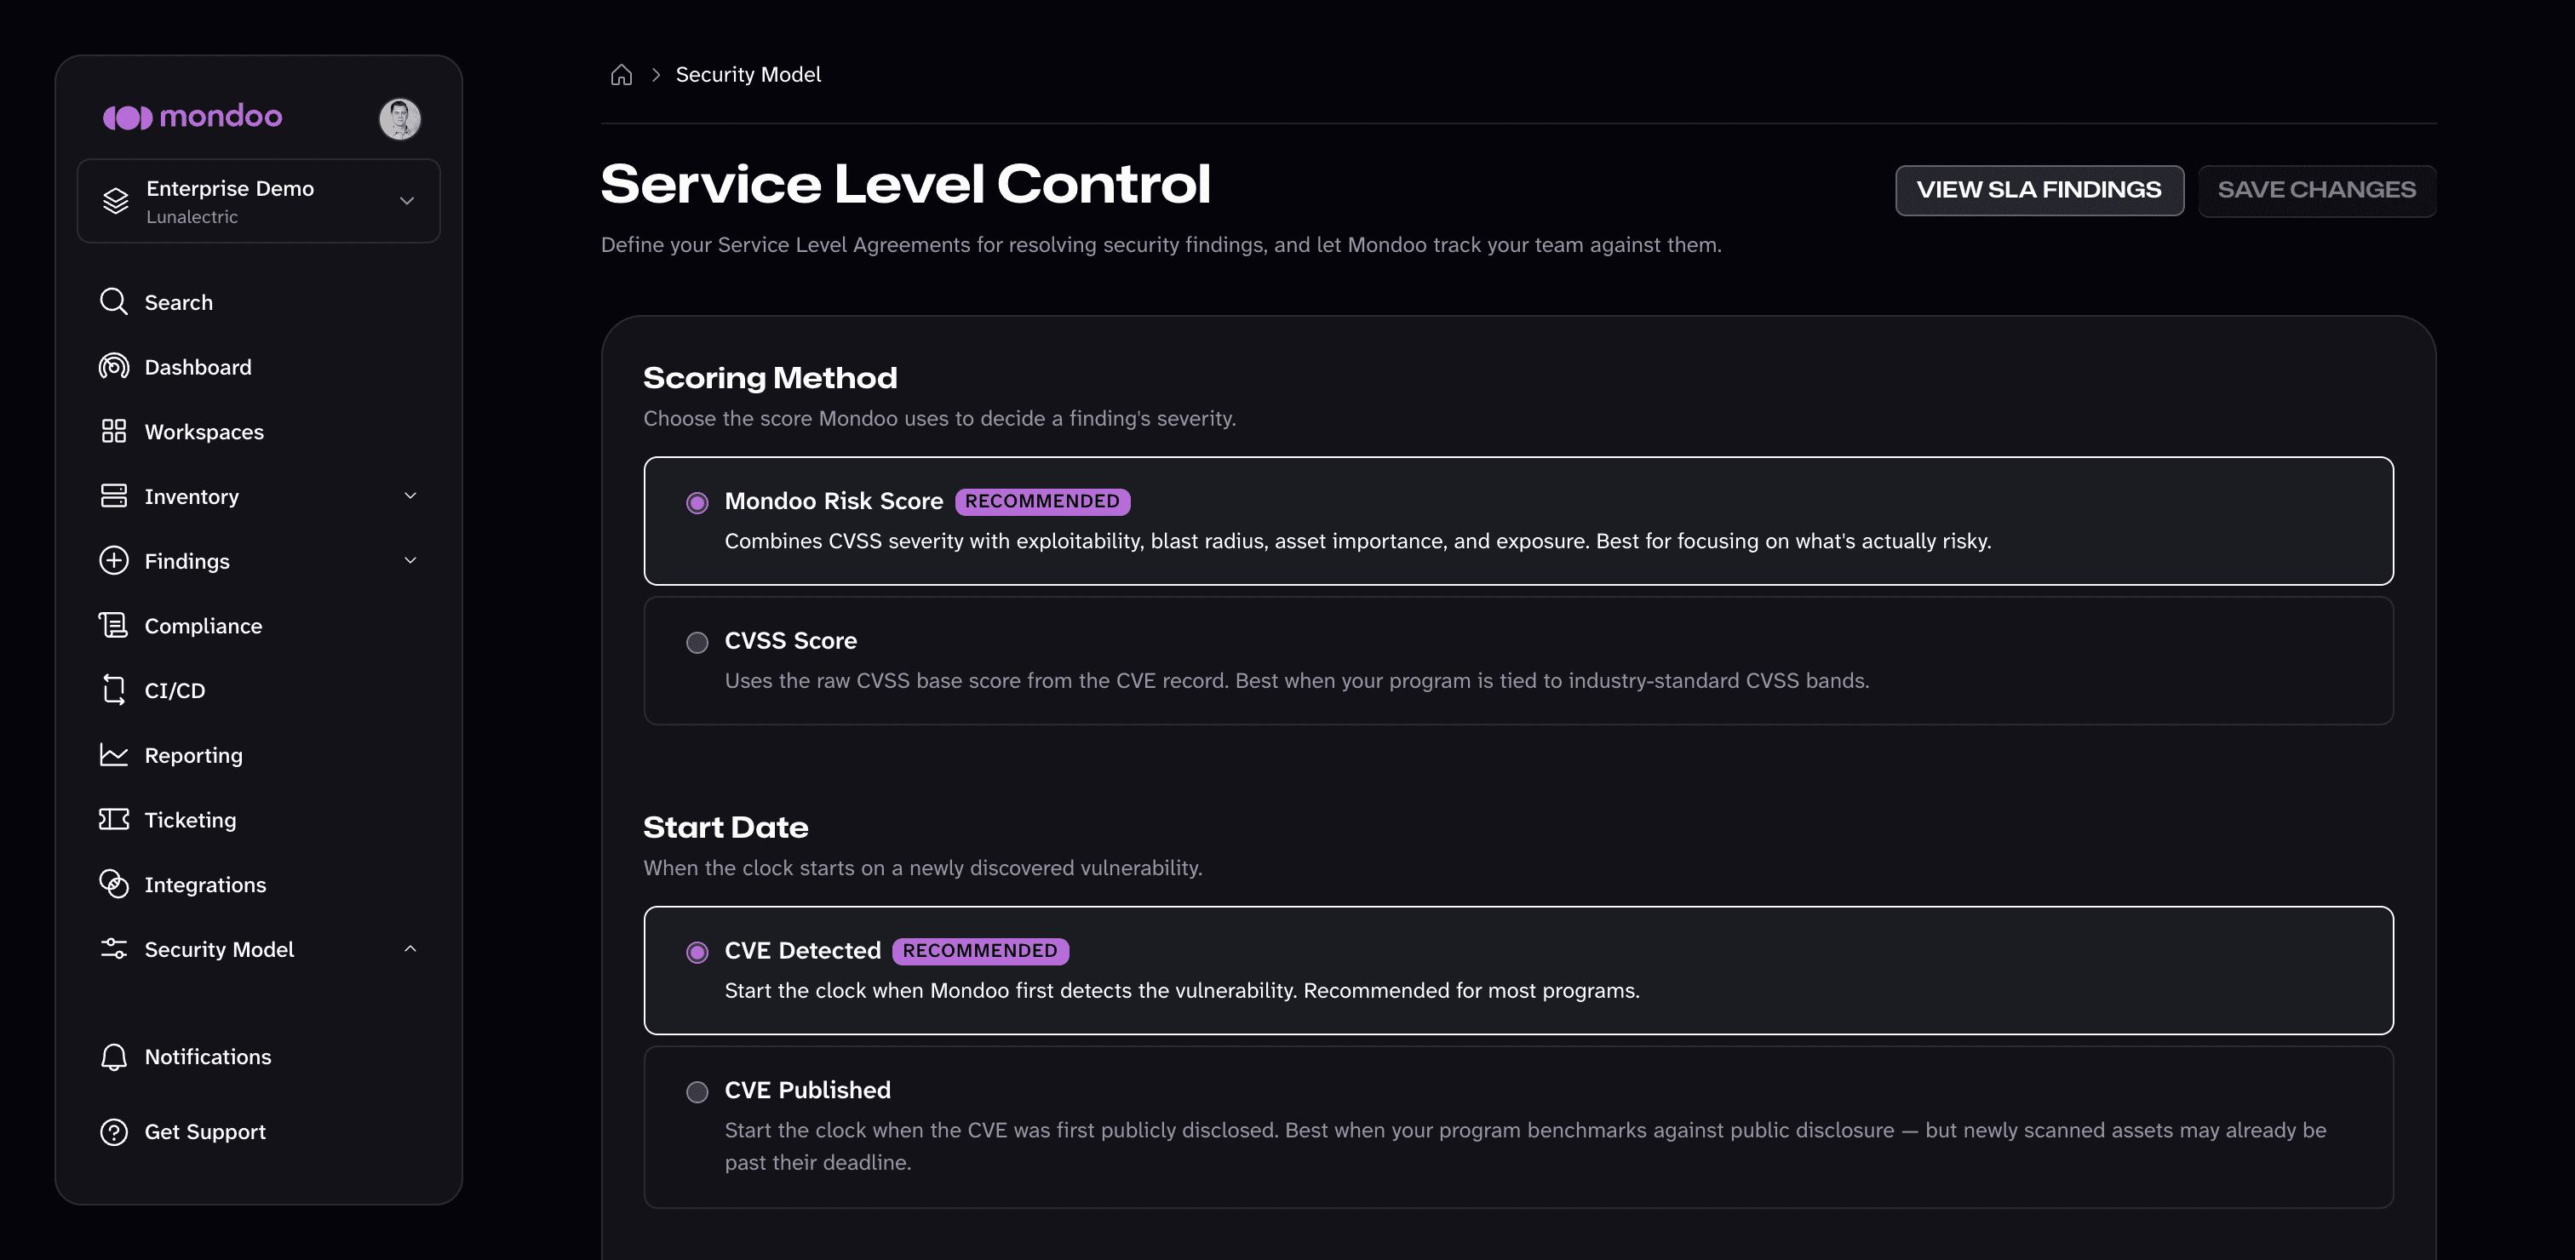This screenshot has height=1260, width=2575.
Task: Click the Integrations overlapping circles icon
Action: [114, 885]
